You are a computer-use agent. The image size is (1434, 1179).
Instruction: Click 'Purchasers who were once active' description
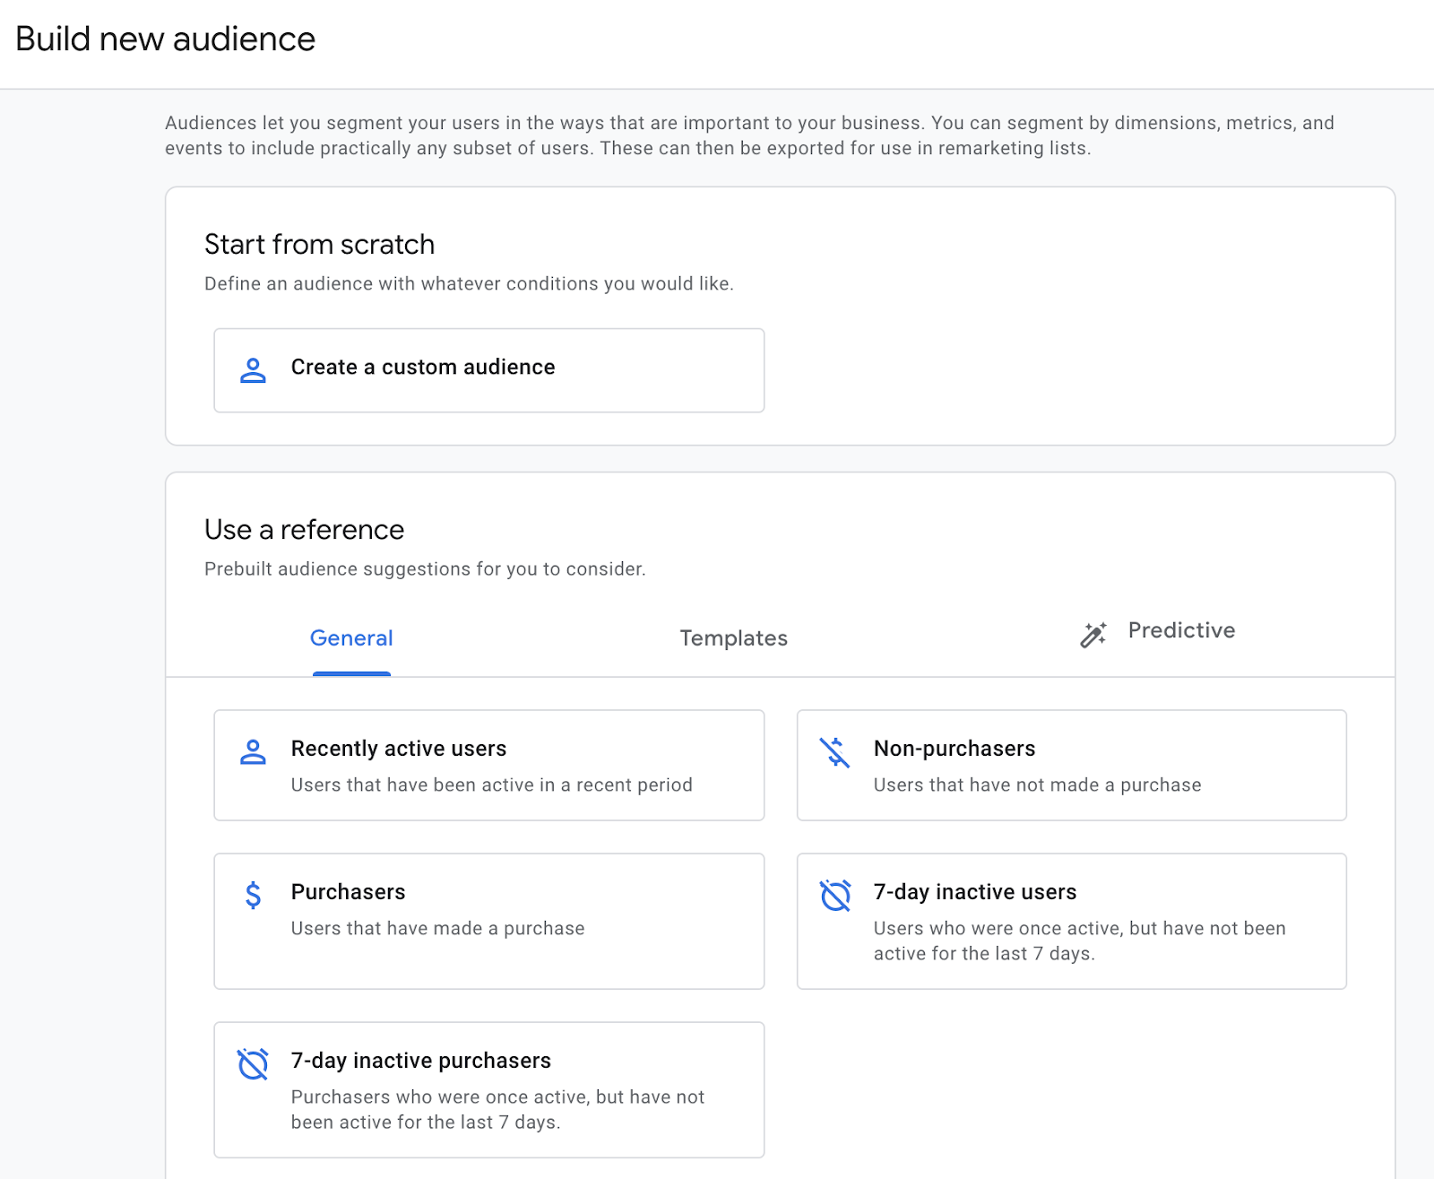tap(498, 1110)
